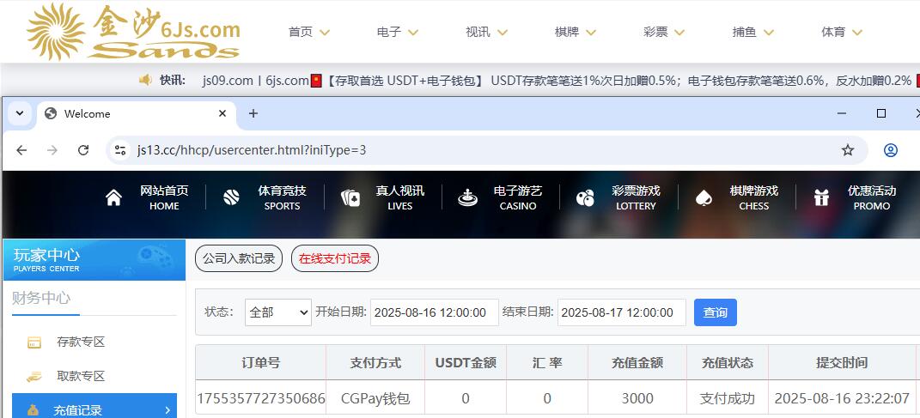This screenshot has width=920, height=418.
Task: Click the blue 查询 button
Action: 715,312
